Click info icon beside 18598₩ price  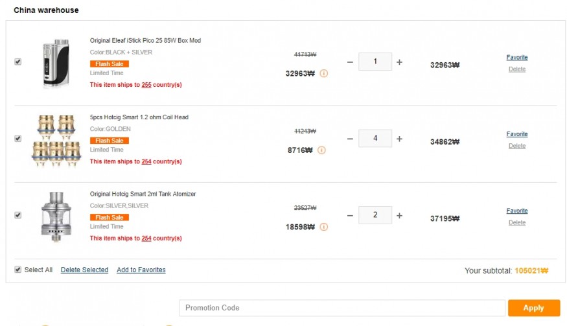click(x=324, y=227)
